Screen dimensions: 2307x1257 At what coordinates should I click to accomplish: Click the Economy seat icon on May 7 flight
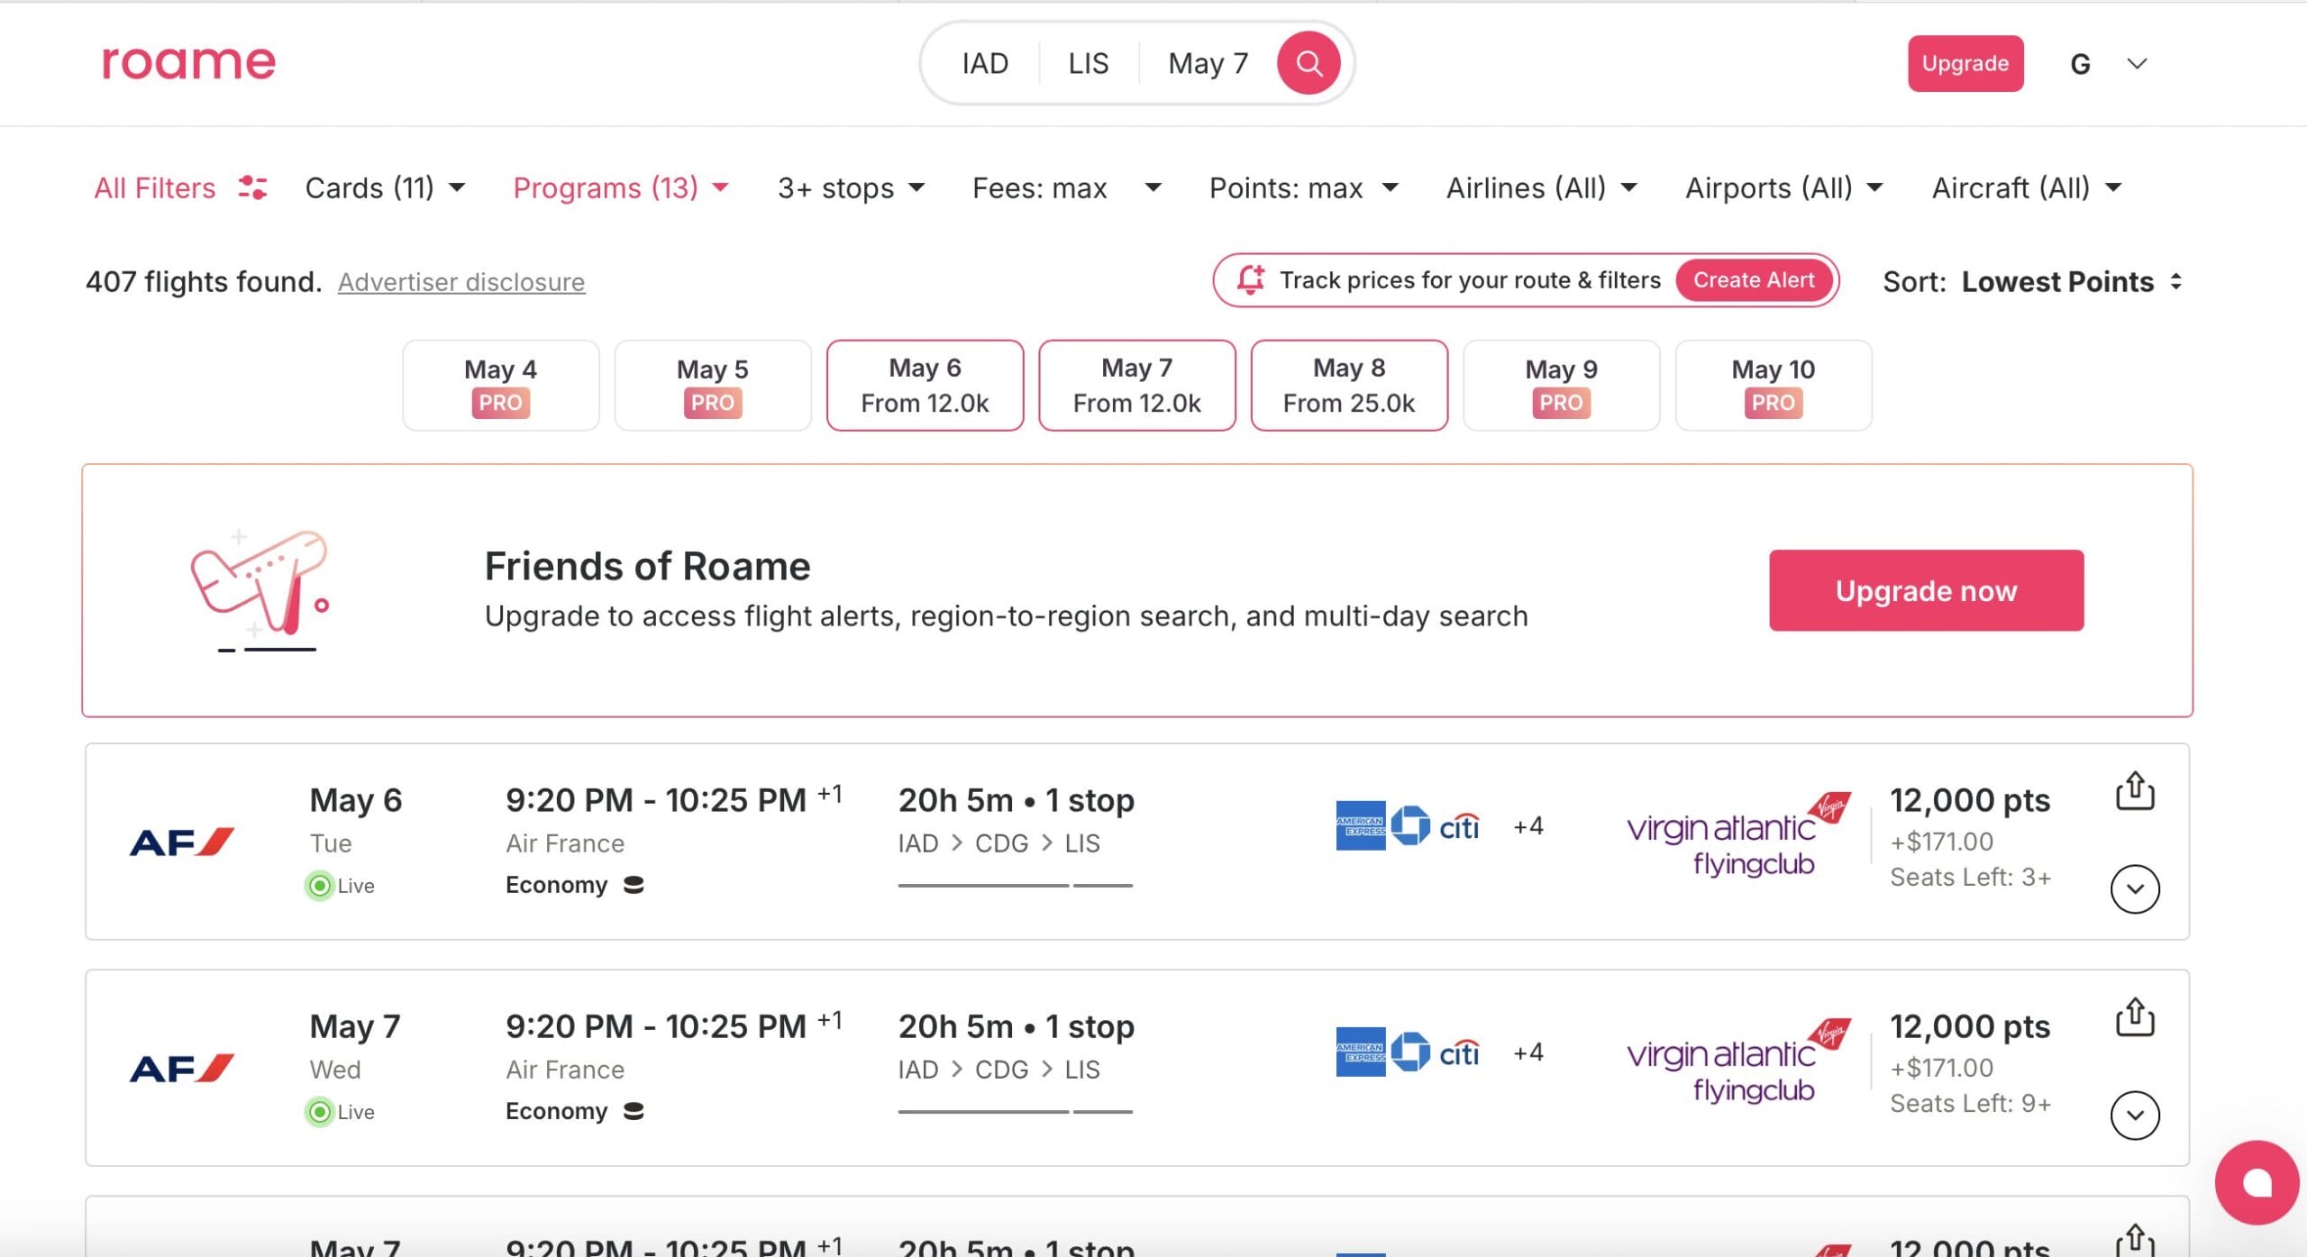coord(634,1111)
